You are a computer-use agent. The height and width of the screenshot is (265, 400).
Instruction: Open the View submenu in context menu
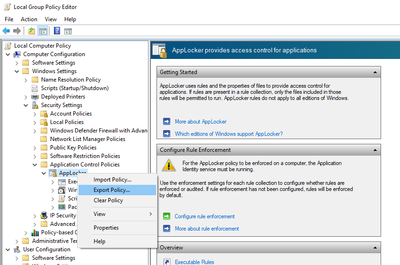[x=117, y=214]
